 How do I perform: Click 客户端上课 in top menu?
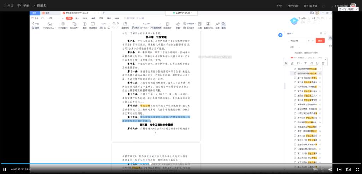click(x=310, y=6)
